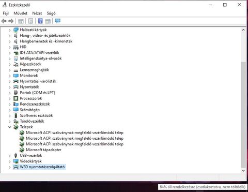The width and height of the screenshot is (248, 192).
Task: Click the blue Help question mark icon
Action: (40, 21)
